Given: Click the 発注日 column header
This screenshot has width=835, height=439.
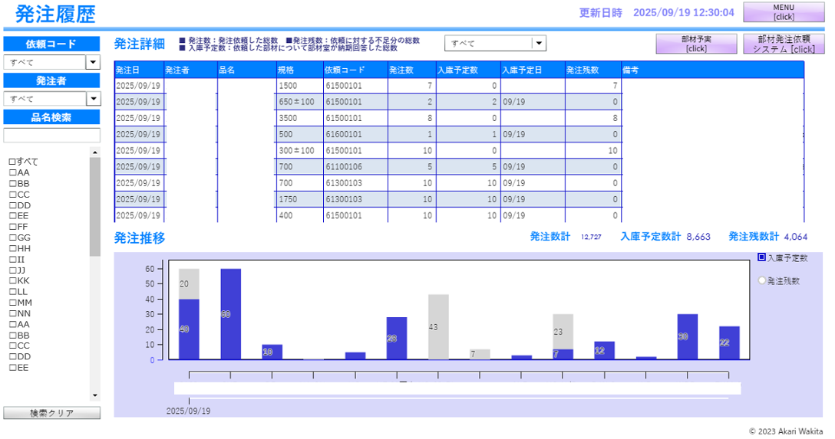Looking at the screenshot, I should (x=139, y=70).
